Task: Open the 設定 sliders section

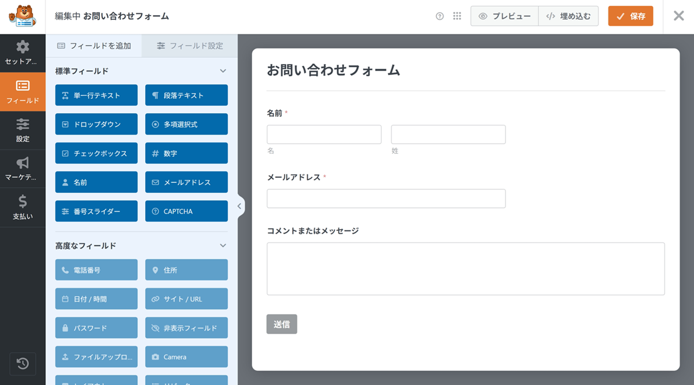Action: [23, 130]
